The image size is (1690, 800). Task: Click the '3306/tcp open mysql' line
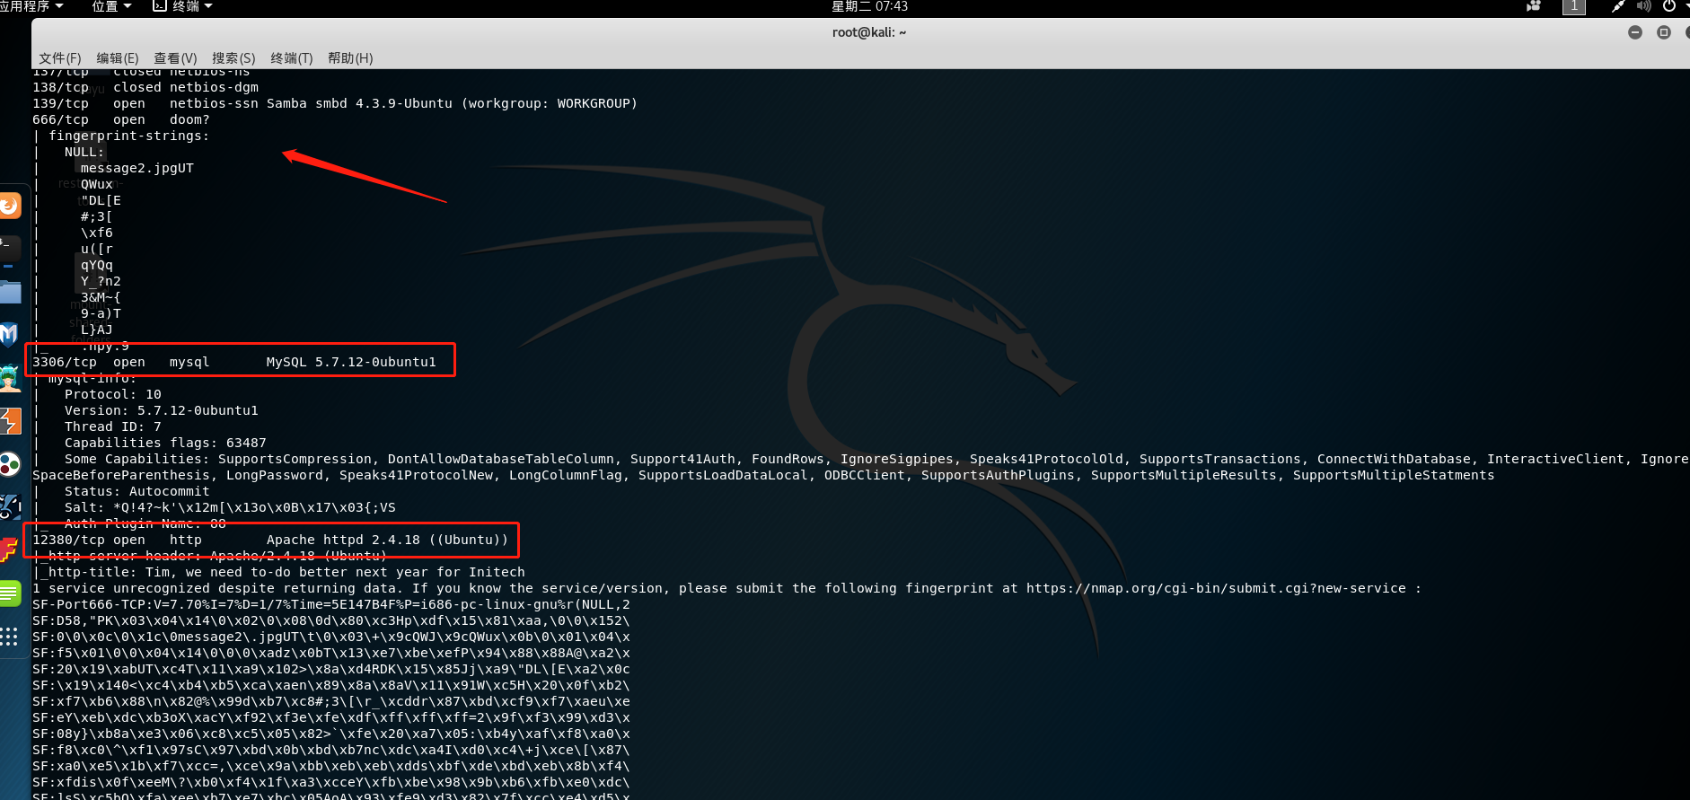(234, 363)
